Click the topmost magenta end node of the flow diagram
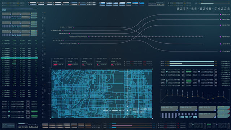 pos(221,14)
